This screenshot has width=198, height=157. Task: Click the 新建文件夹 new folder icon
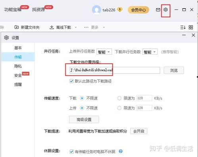17,27
